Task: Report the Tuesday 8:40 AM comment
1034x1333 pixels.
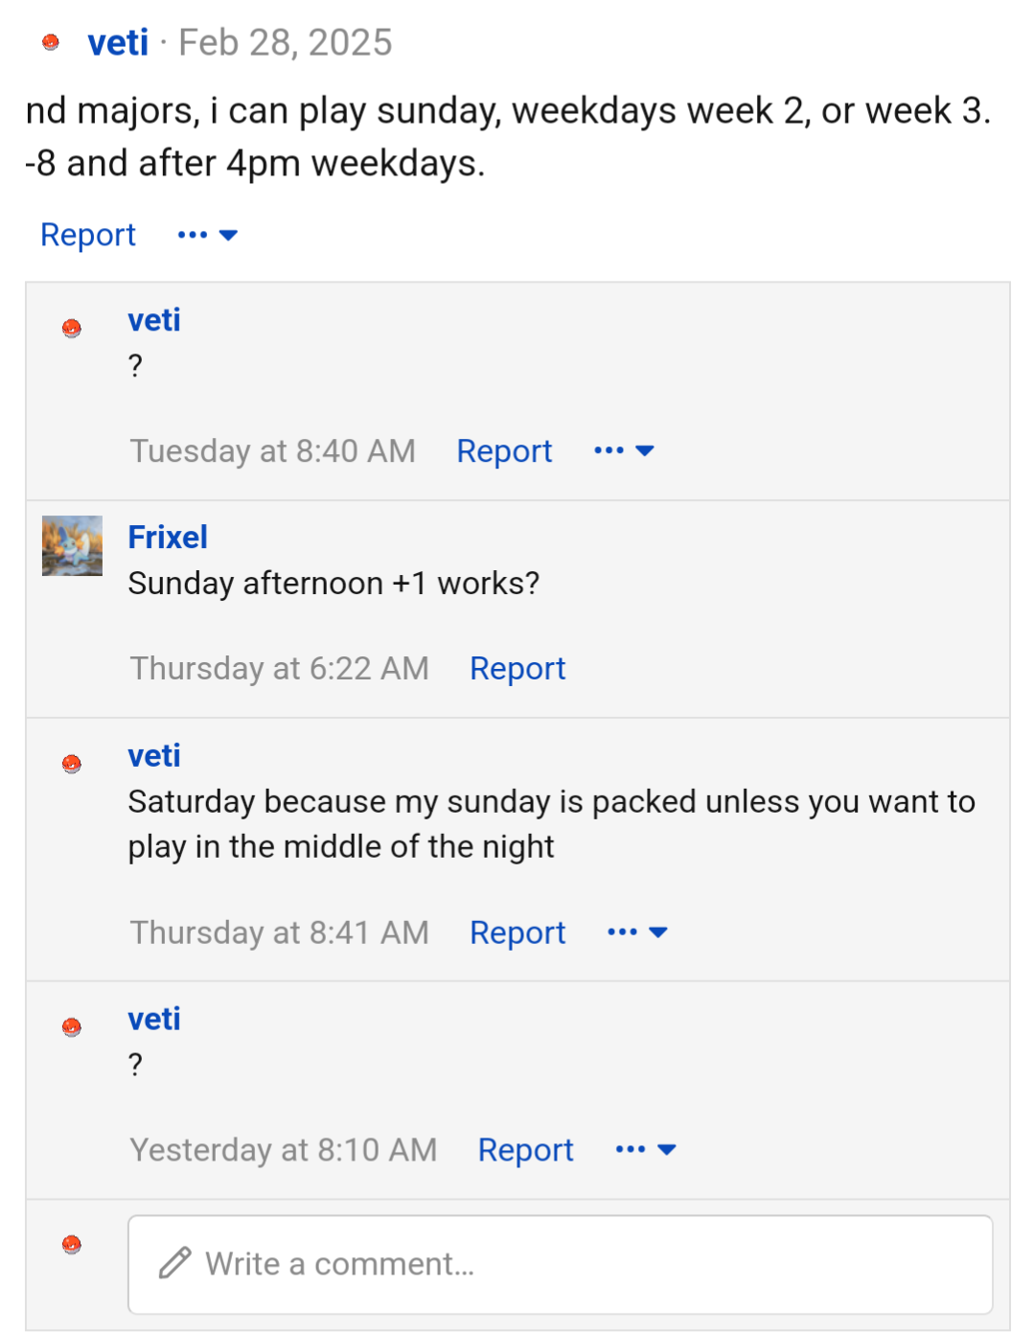Action: coord(504,450)
